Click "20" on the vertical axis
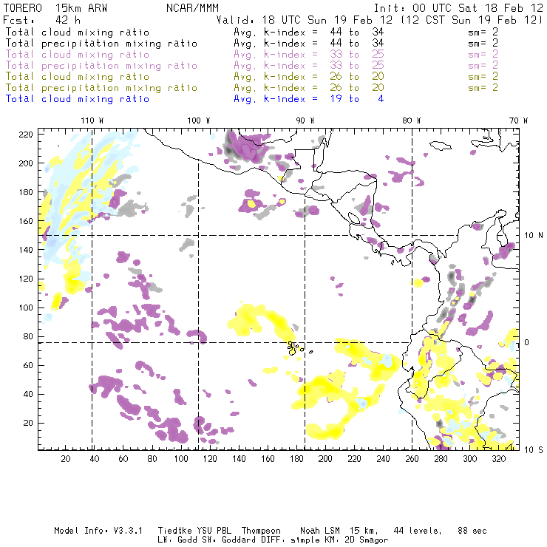 (28, 423)
